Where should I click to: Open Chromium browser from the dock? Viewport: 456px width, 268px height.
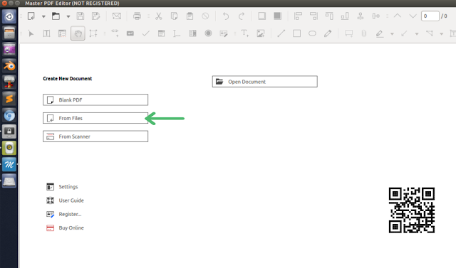(9, 115)
